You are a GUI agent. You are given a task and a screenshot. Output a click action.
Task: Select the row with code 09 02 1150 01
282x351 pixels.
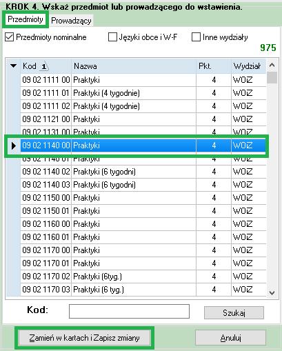pos(143,211)
